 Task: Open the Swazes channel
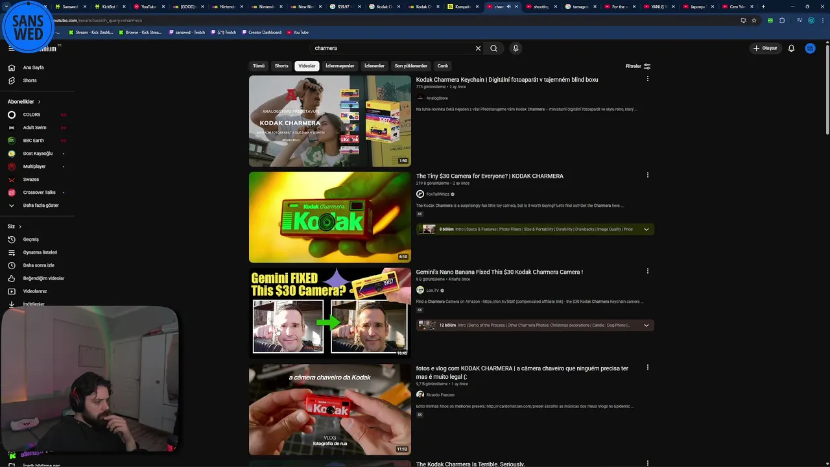point(31,180)
